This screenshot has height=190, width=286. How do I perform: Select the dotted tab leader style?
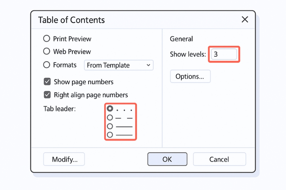(110, 108)
